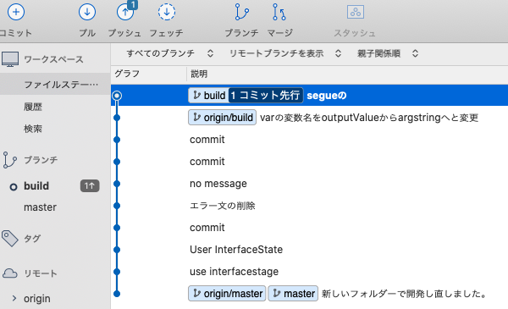Click graph node of 'エラー文の削除' commit
508x309 pixels.
117,206
